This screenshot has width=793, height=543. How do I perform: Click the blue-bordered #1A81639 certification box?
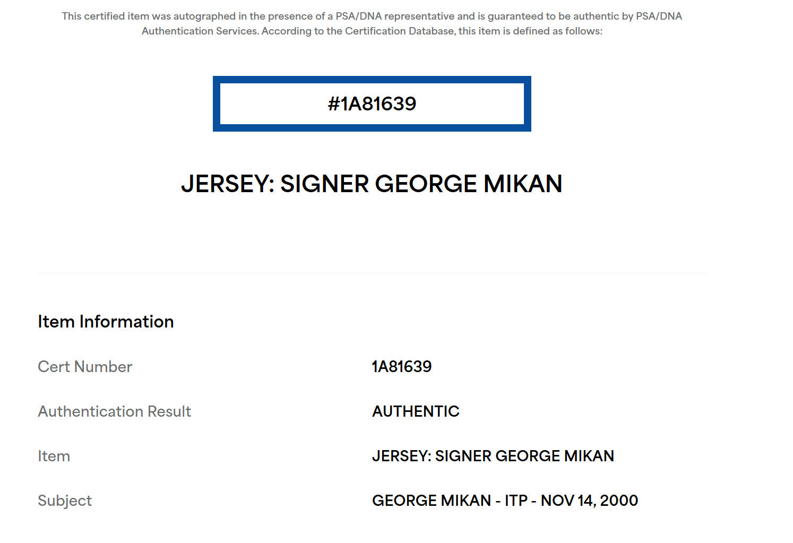[372, 104]
